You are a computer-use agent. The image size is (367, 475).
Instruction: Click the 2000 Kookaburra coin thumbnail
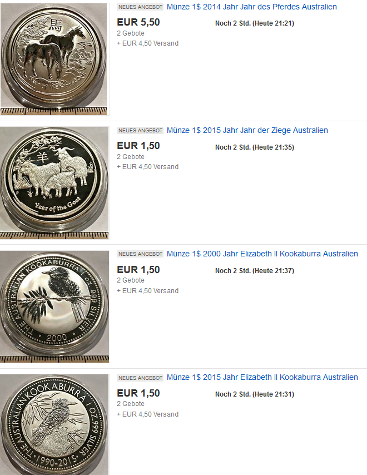[x=54, y=306]
